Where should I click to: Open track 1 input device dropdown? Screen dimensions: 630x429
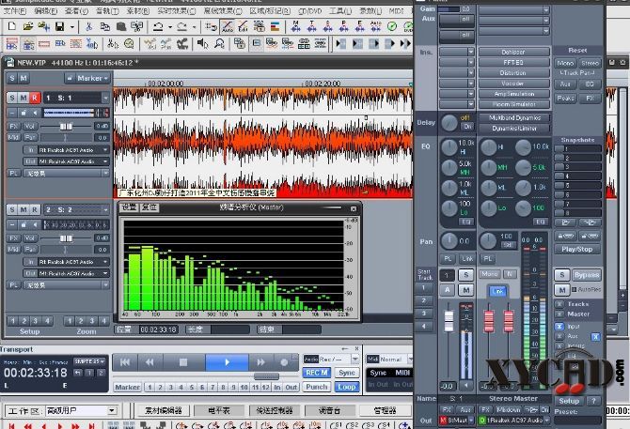pos(105,149)
